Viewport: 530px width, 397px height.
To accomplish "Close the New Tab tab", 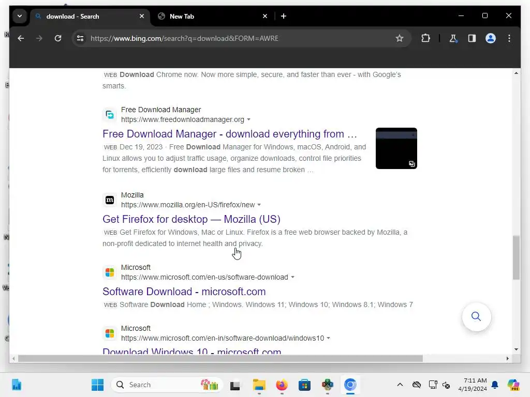I will coord(265,16).
